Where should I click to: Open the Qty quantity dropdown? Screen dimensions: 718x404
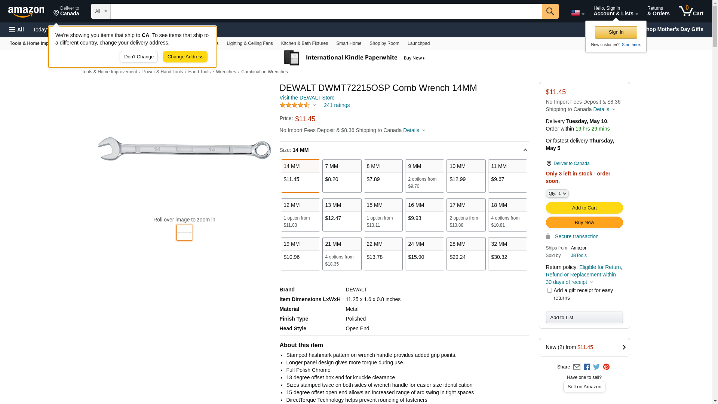click(557, 193)
